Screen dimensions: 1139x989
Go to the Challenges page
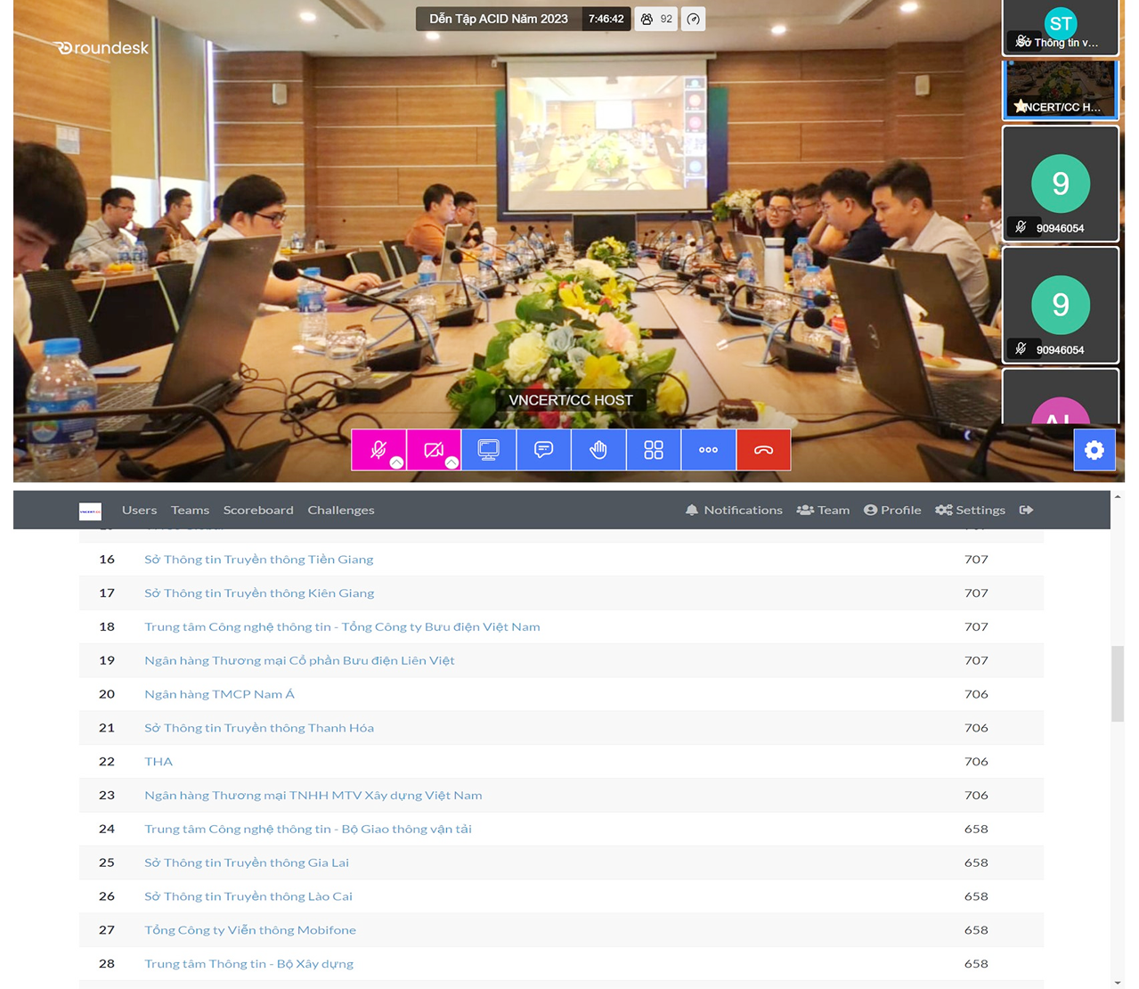coord(340,510)
